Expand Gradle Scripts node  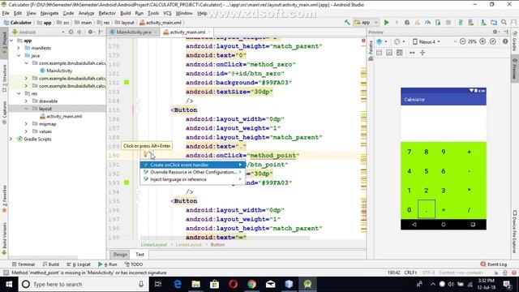(x=11, y=139)
